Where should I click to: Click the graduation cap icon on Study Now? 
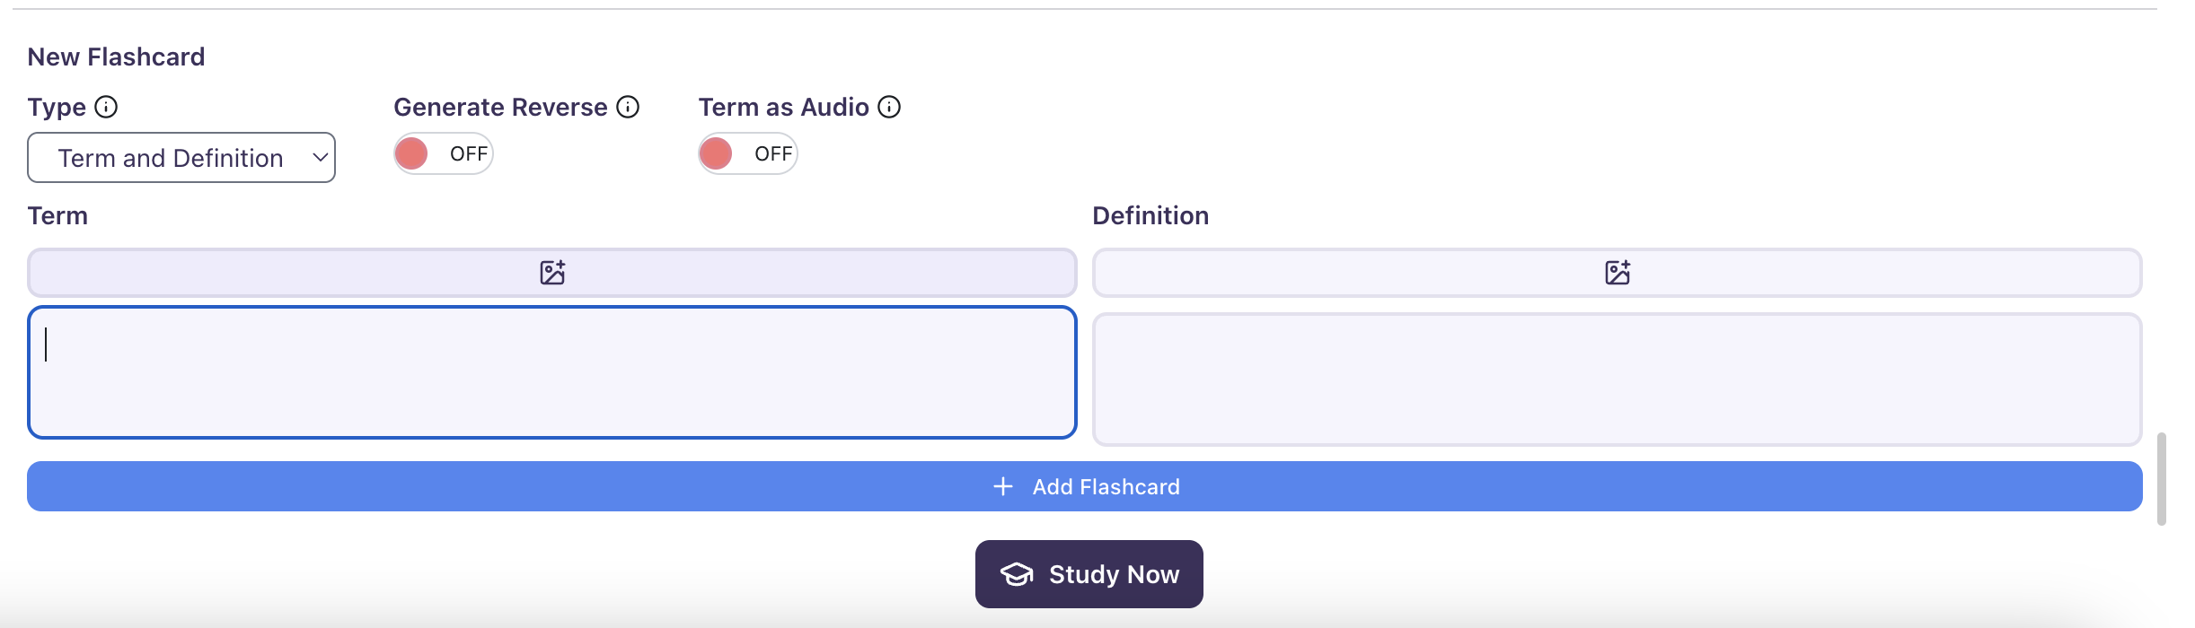1018,574
